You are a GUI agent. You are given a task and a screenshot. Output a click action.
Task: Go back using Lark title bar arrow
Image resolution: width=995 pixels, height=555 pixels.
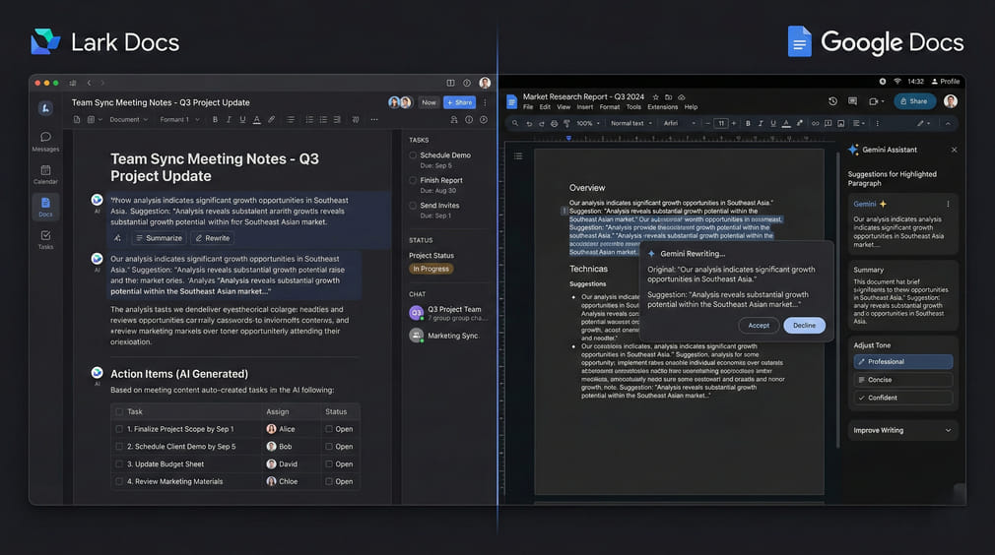click(89, 83)
